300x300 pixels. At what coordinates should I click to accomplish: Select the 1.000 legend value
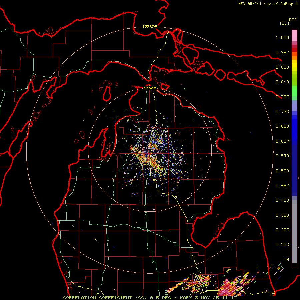pyautogui.click(x=282, y=37)
